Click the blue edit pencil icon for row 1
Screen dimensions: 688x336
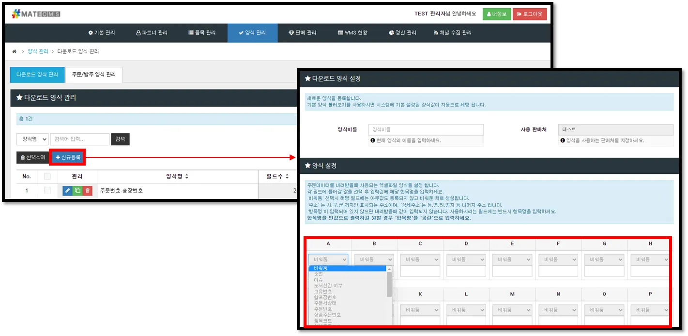click(x=68, y=191)
